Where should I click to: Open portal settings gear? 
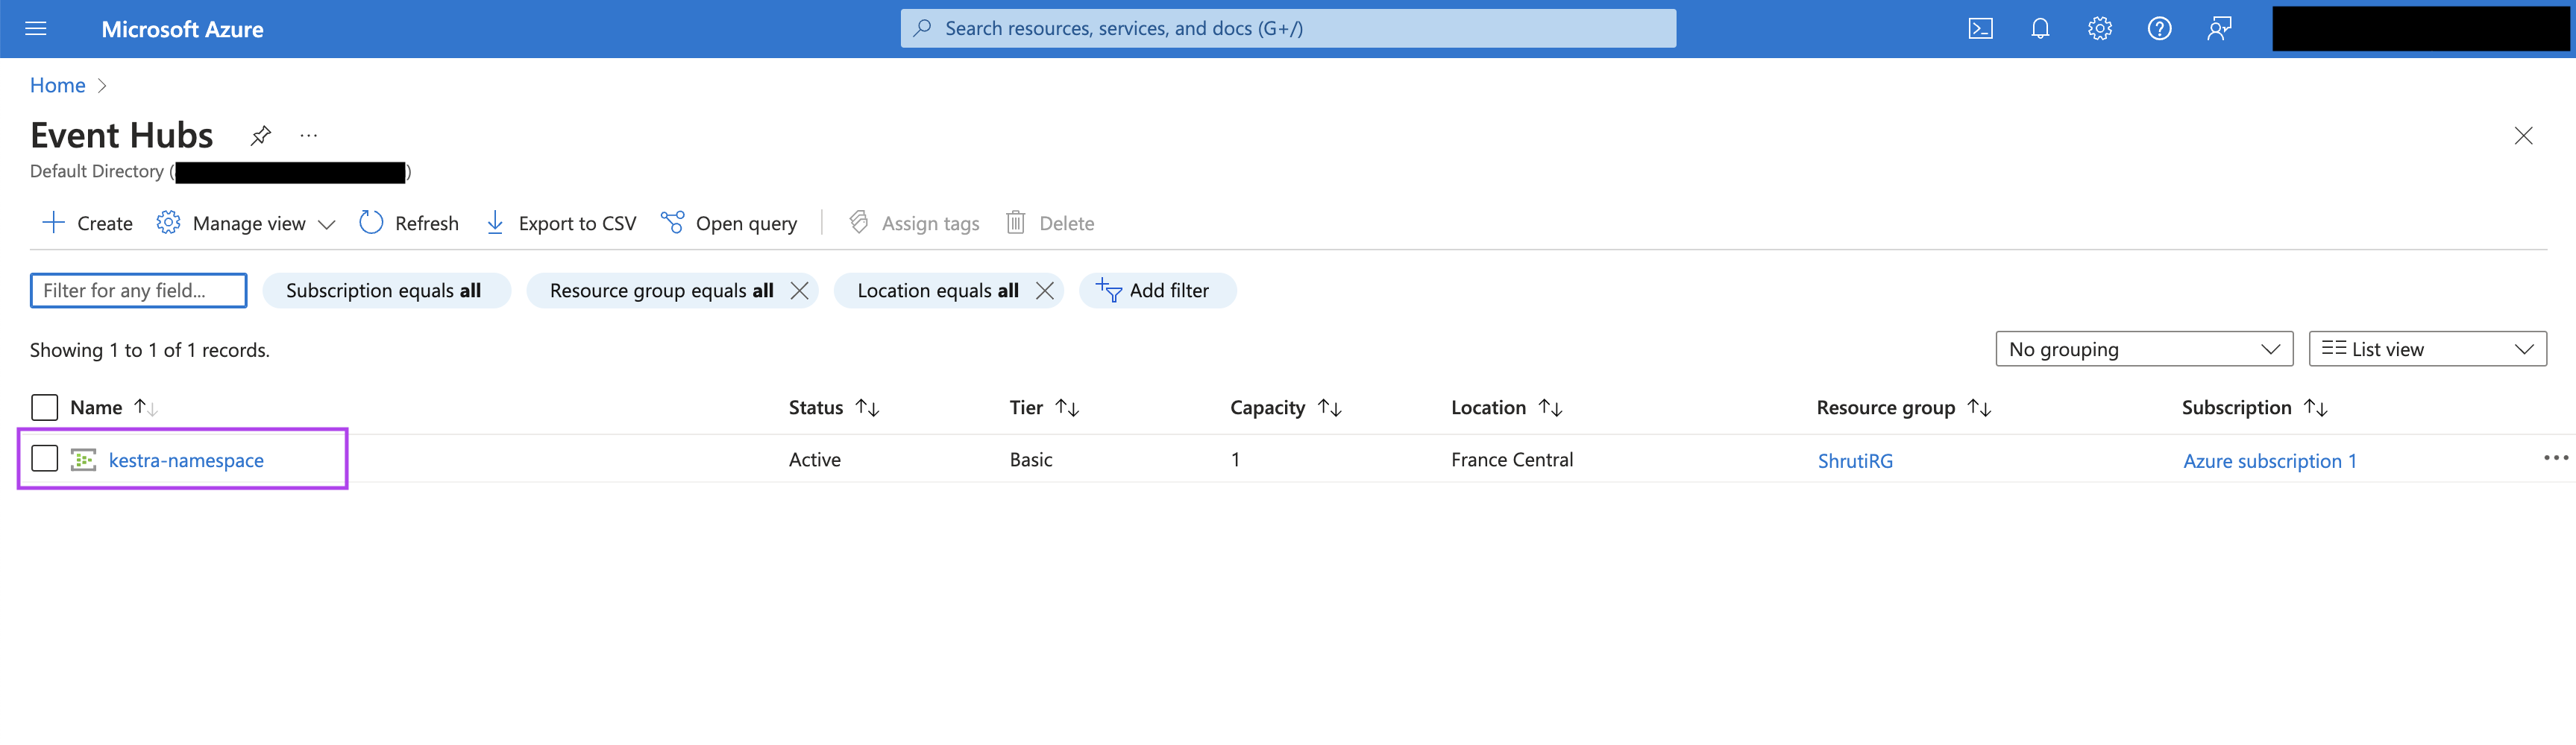coord(2099,28)
